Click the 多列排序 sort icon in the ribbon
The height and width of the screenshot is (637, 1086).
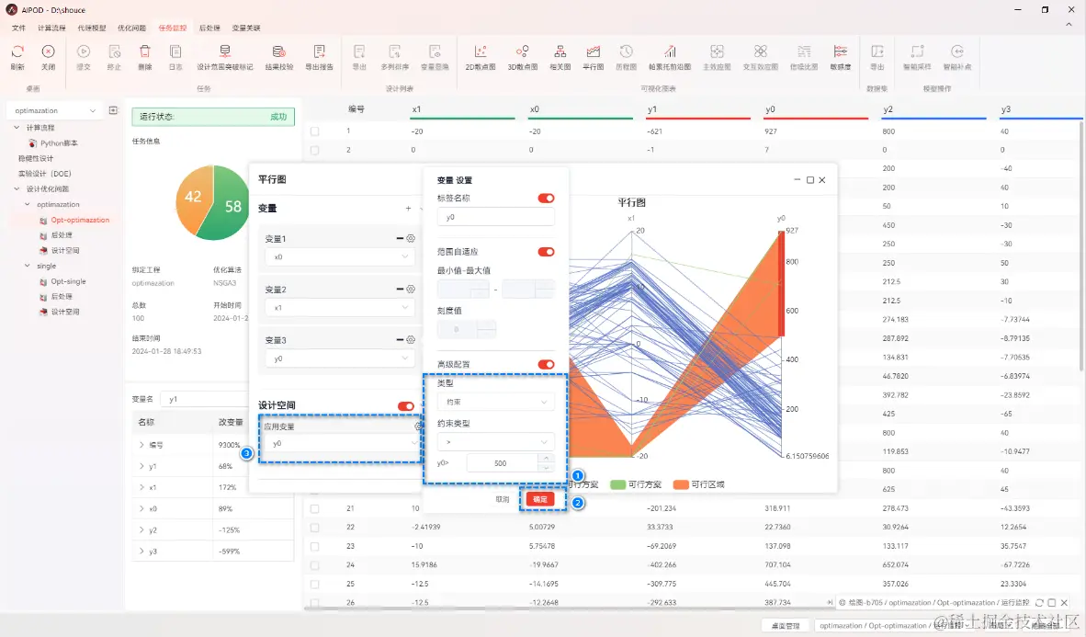click(395, 51)
